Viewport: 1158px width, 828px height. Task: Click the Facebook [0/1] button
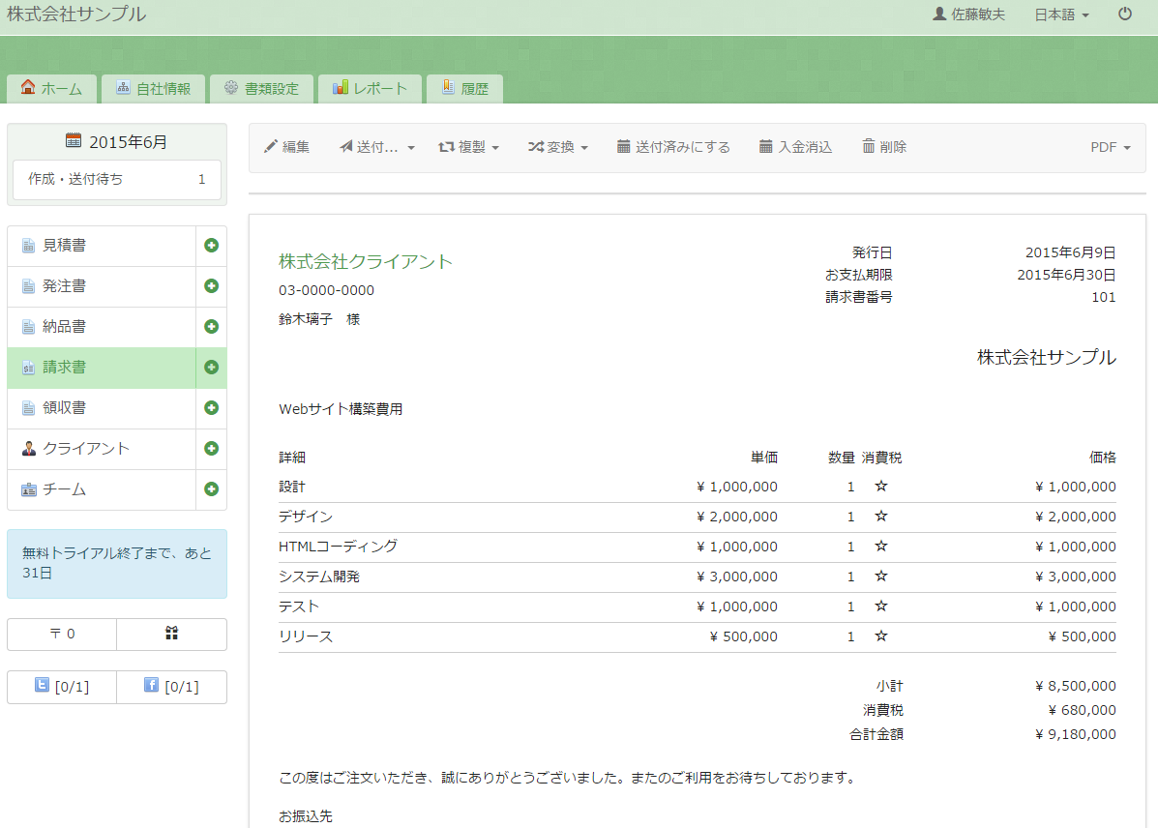pyautogui.click(x=171, y=687)
